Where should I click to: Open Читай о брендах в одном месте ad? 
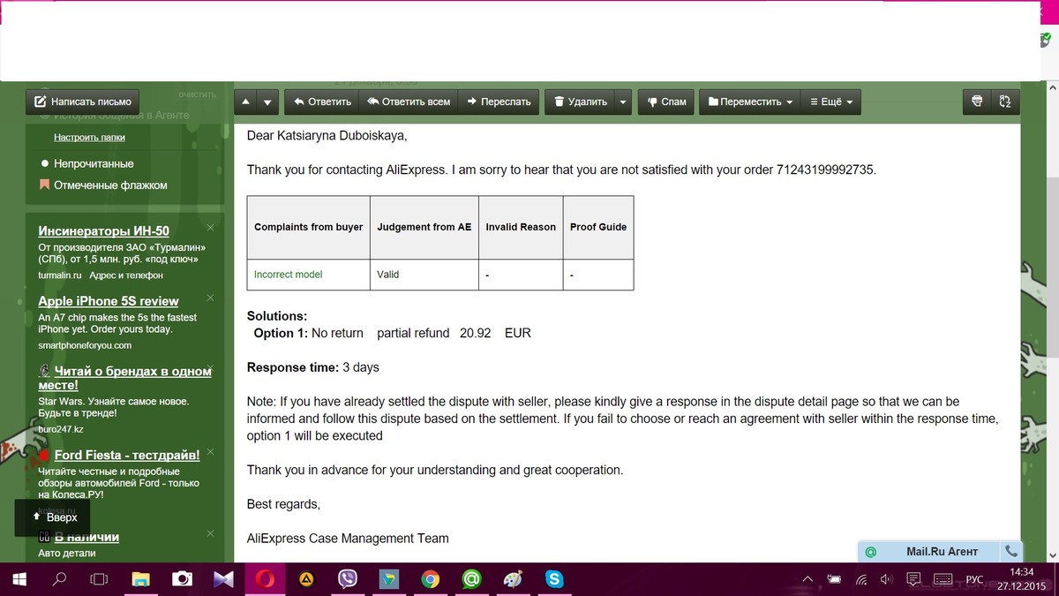[125, 378]
